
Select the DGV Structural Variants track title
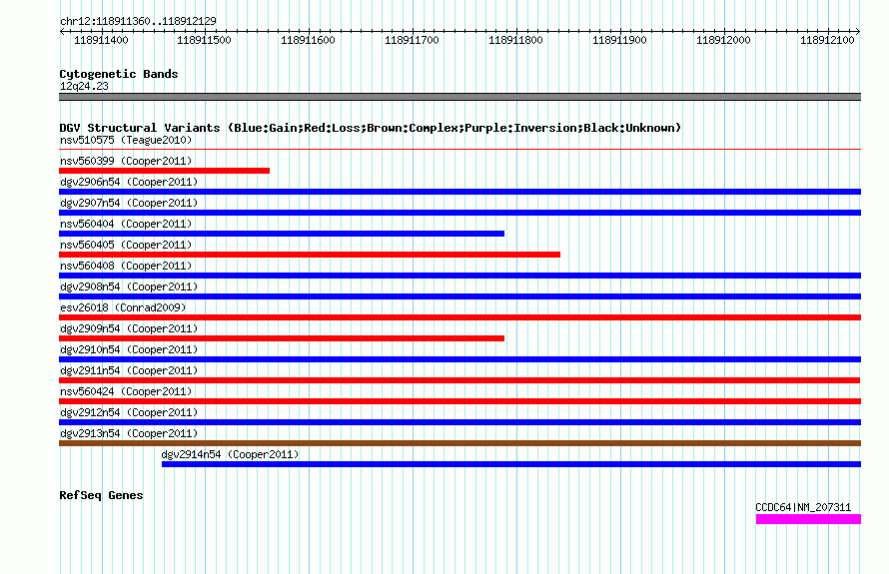(370, 128)
